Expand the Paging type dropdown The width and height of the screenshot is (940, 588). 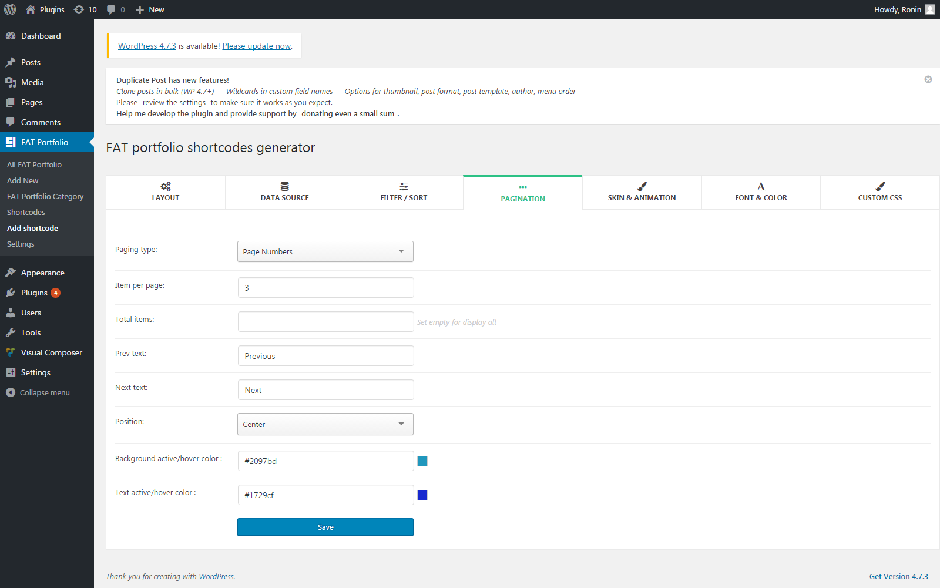coord(325,251)
